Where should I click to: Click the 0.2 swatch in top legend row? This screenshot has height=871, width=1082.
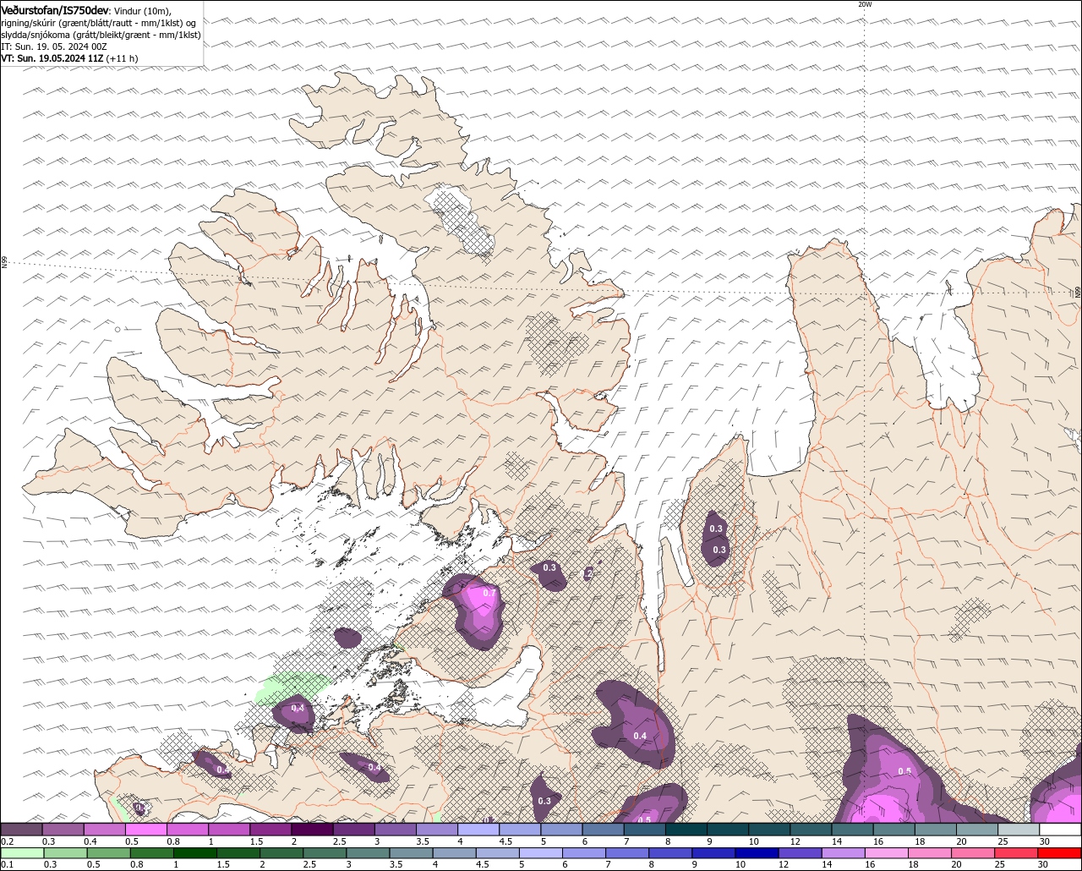(x=21, y=830)
